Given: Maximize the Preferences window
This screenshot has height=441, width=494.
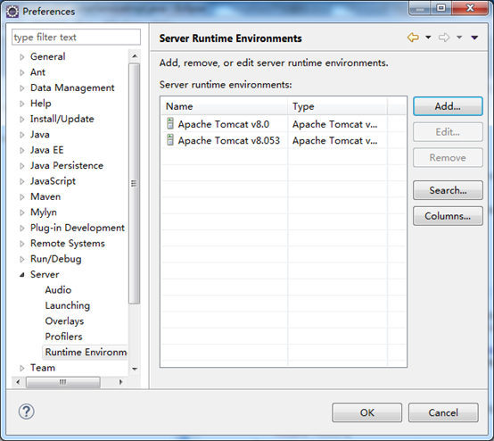Looking at the screenshot, I should point(440,8).
